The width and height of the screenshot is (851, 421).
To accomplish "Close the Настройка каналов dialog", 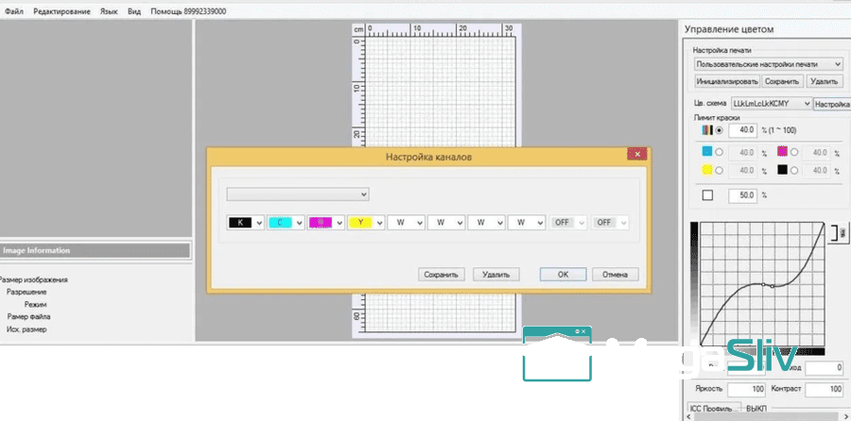I will coord(639,155).
